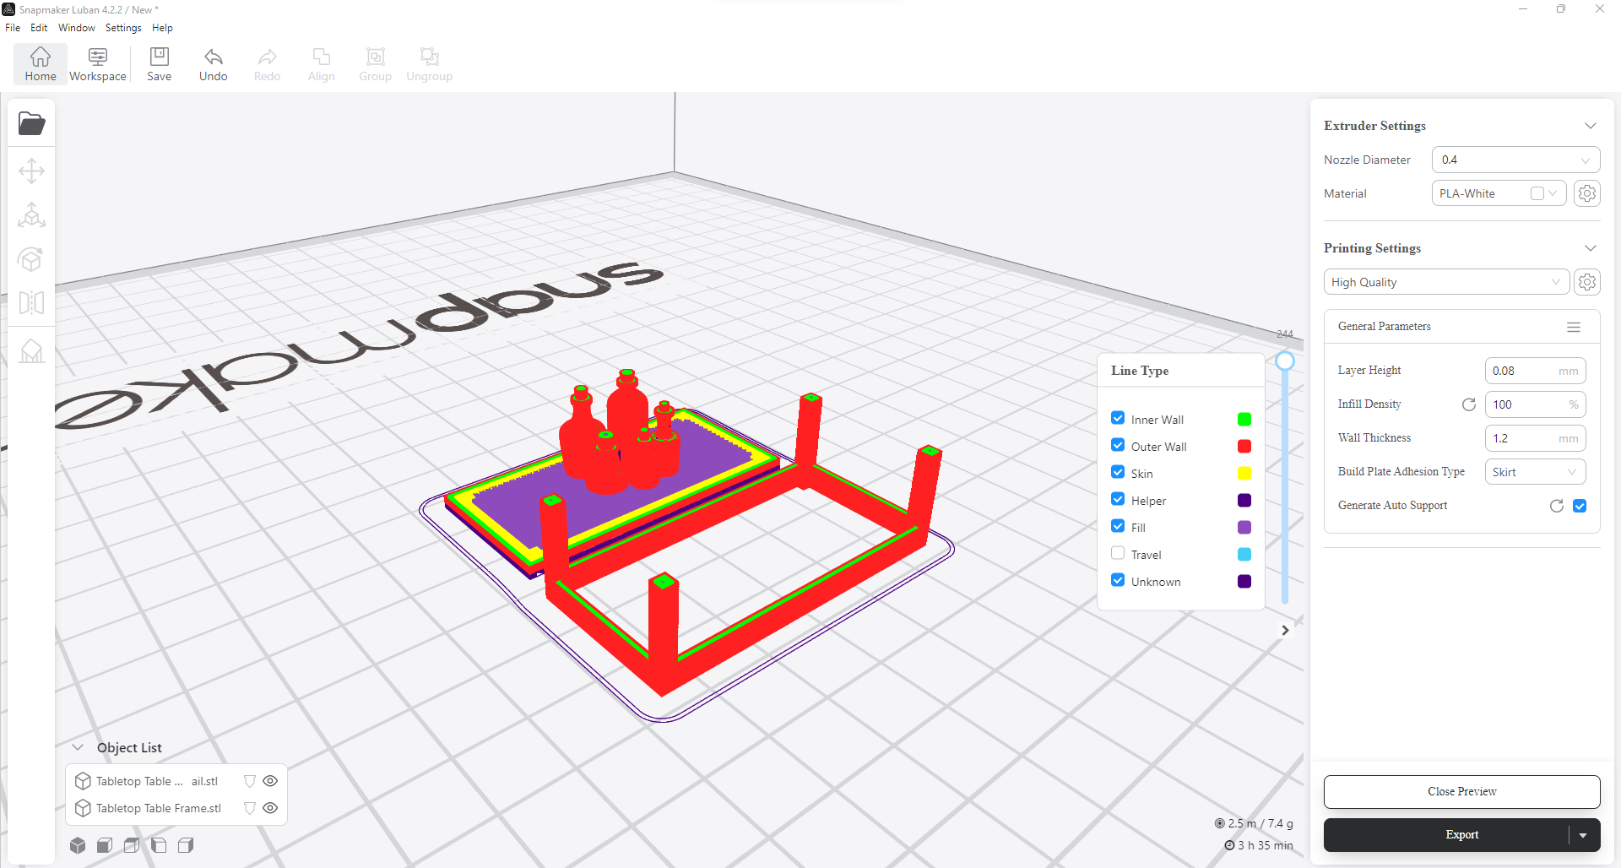Open the Support tool in left sidebar

(x=31, y=350)
